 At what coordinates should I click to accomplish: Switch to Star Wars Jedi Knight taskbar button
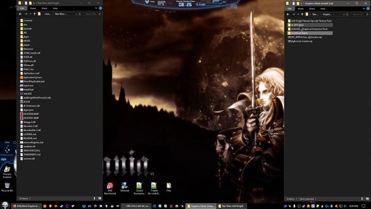click(x=231, y=206)
